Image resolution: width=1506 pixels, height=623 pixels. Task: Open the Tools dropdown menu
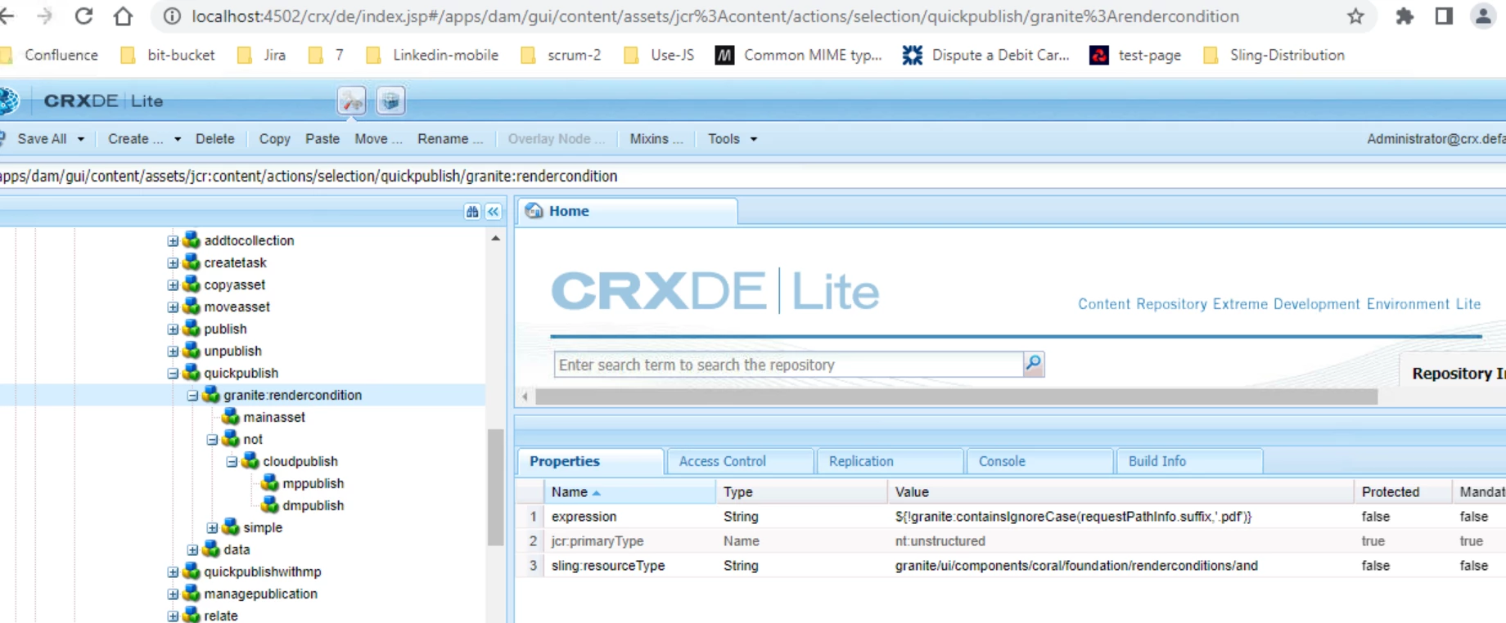733,139
